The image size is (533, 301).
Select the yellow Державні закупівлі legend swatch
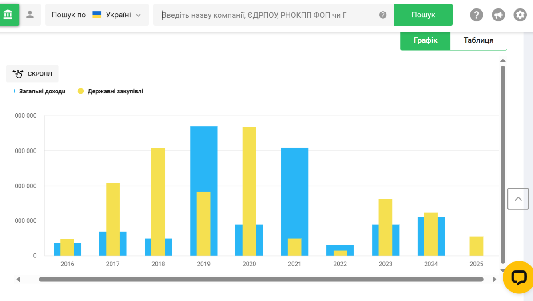tap(80, 91)
